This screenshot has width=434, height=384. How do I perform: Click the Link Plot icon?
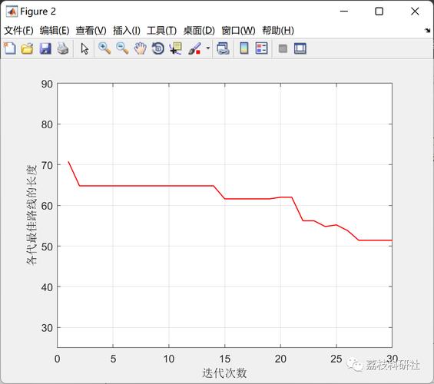(223, 48)
